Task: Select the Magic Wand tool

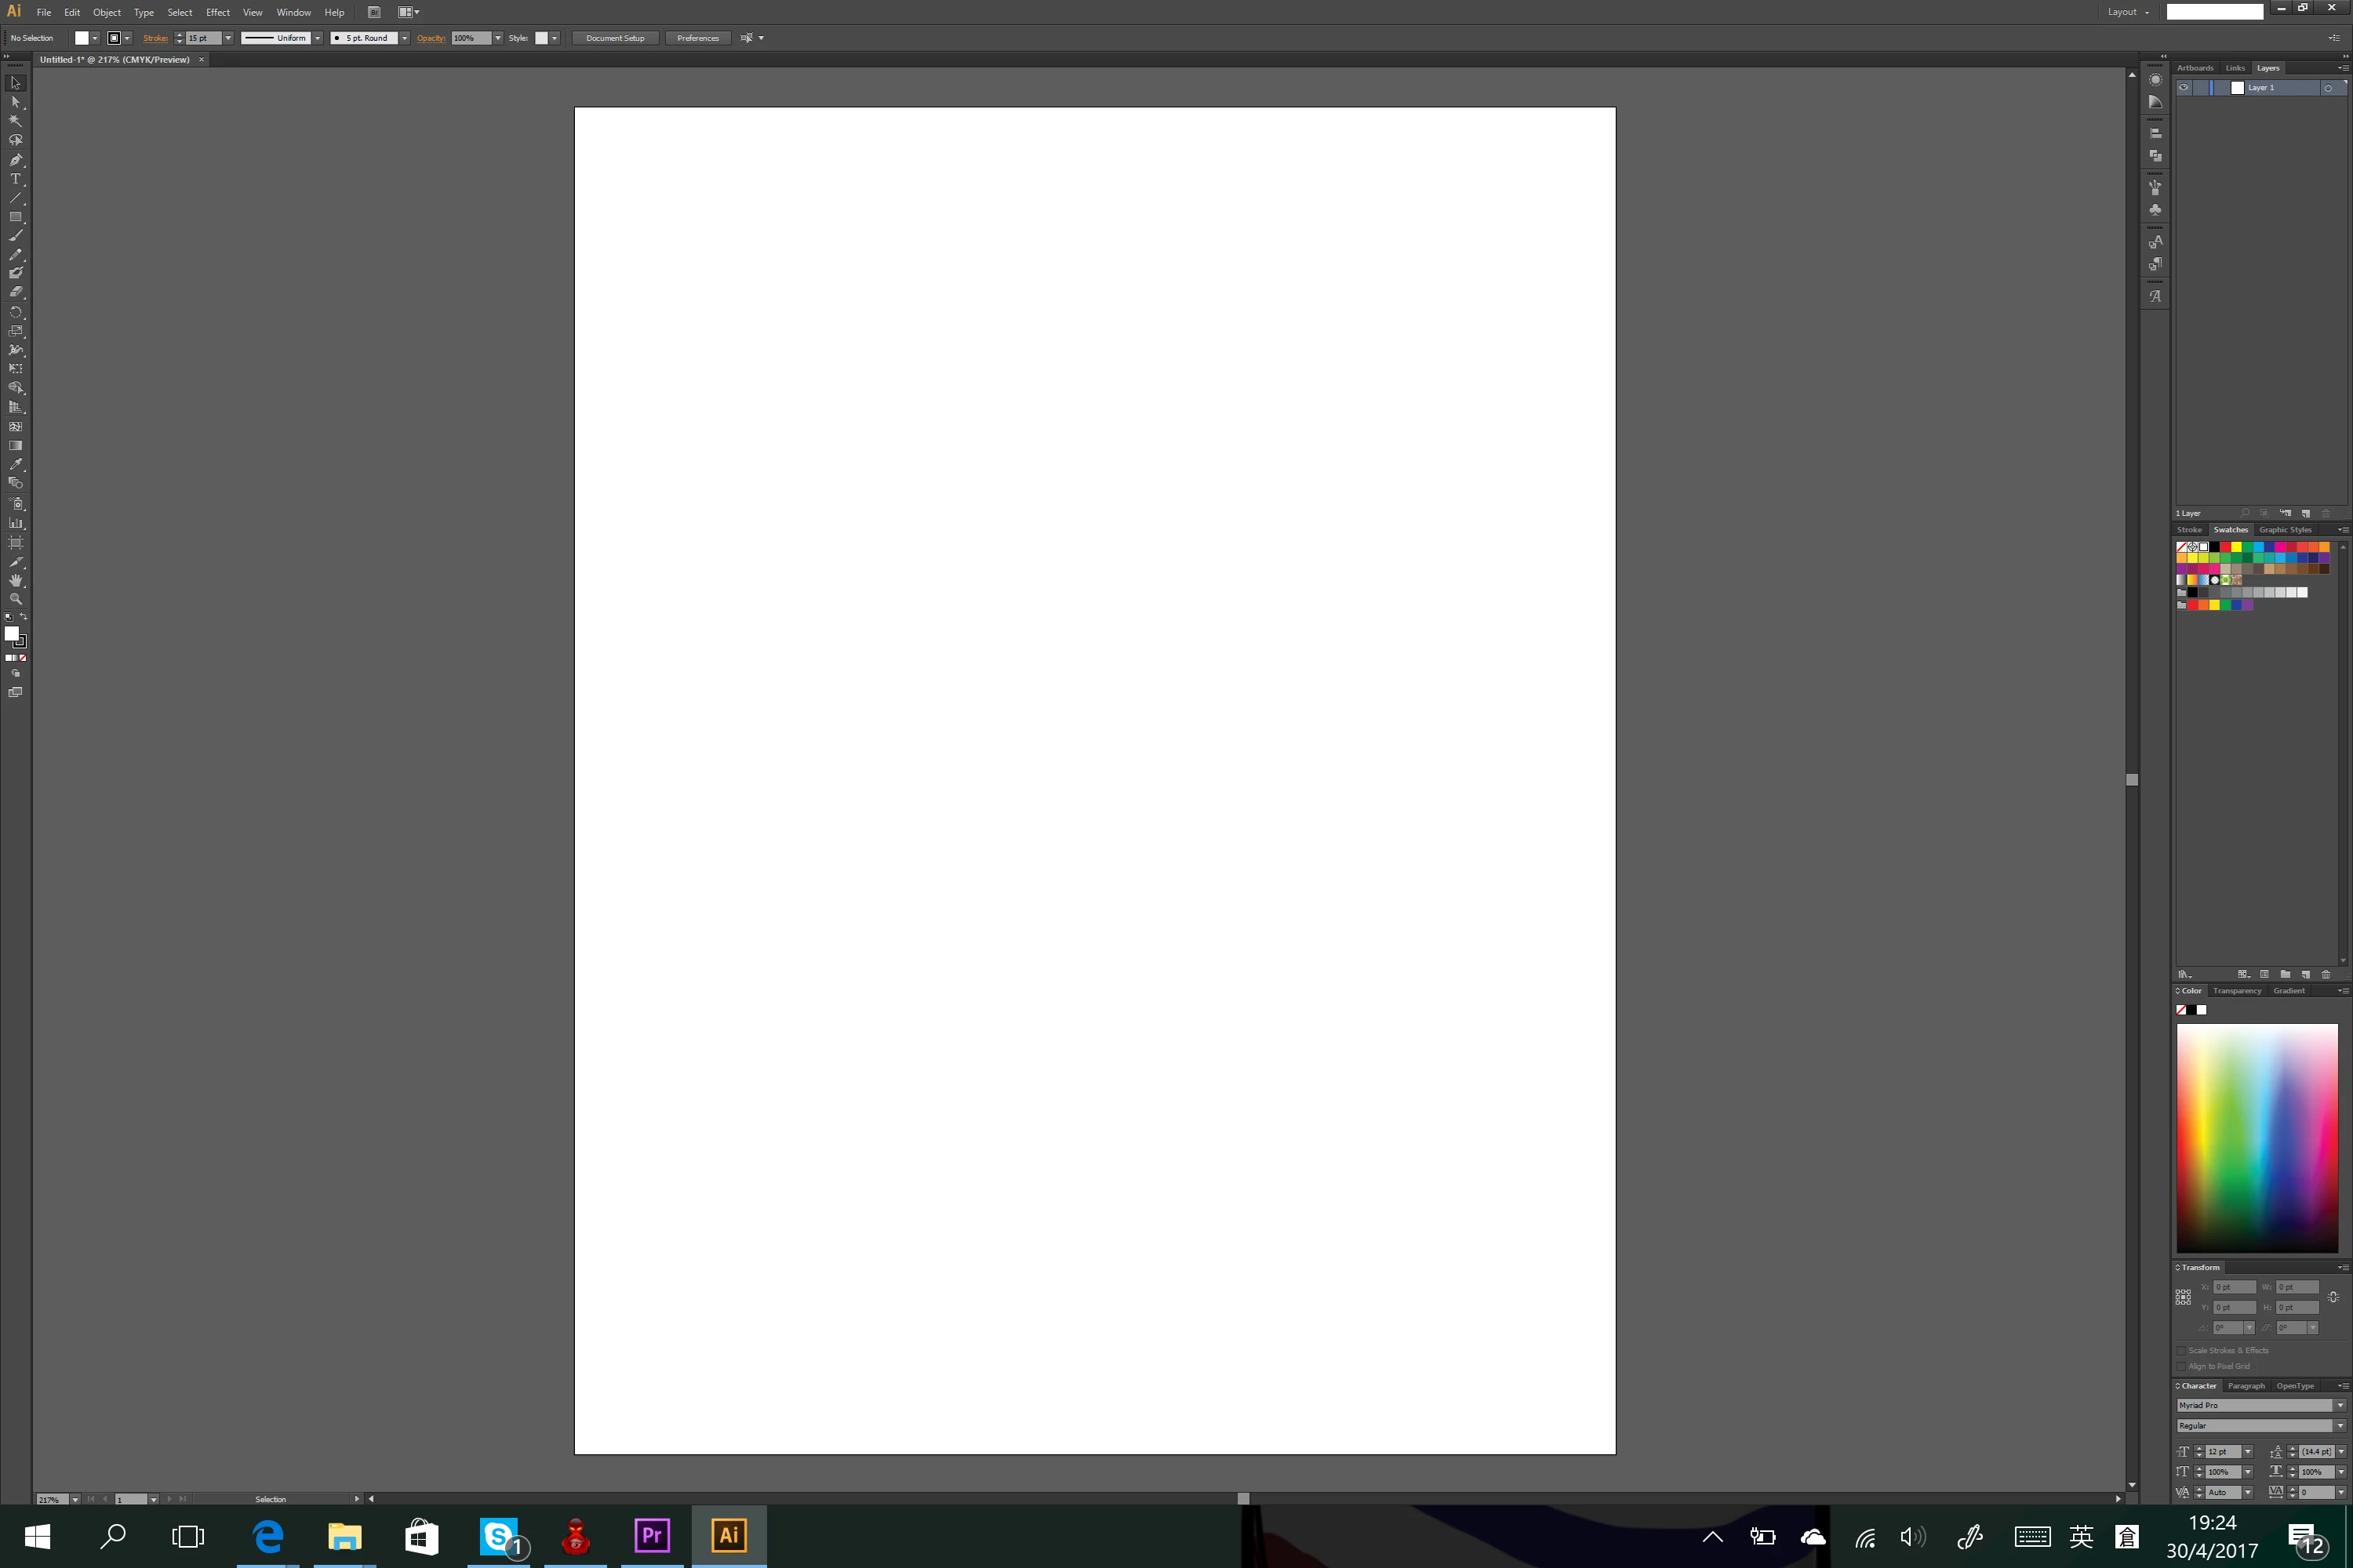Action: [x=15, y=121]
